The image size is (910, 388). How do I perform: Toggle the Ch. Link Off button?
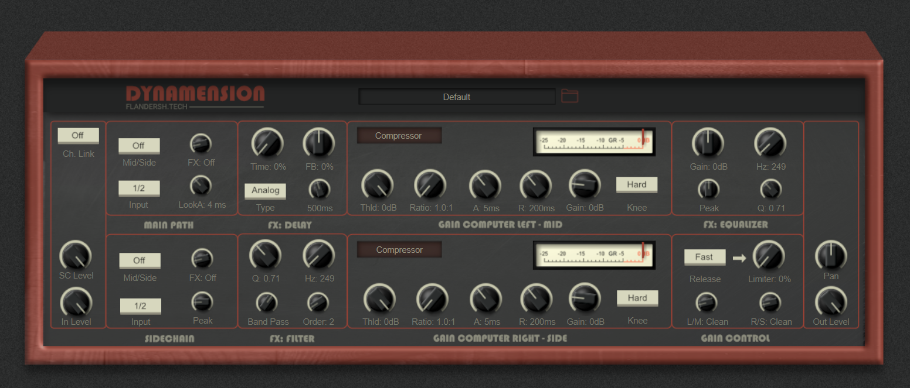pos(78,136)
